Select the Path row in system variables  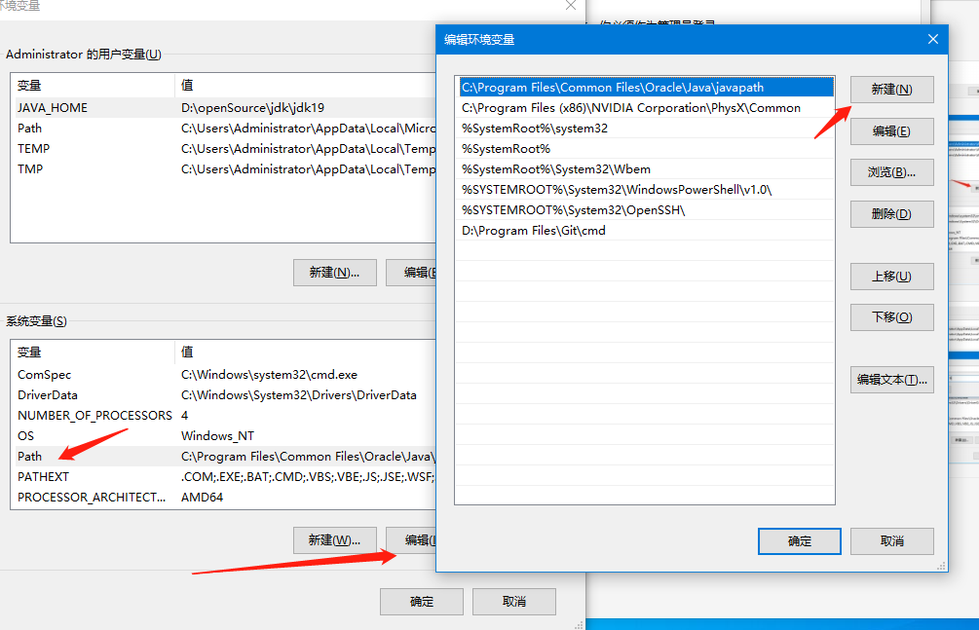[30, 457]
